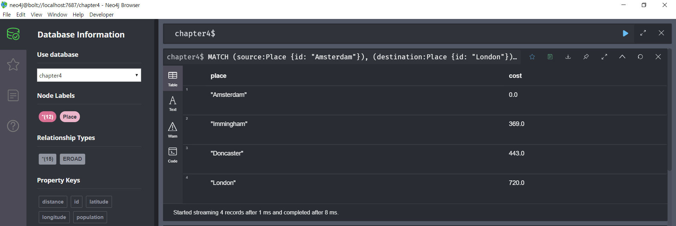This screenshot has height=226, width=676.
Task: Select the "Doncaster" place cell
Action: click(x=227, y=153)
